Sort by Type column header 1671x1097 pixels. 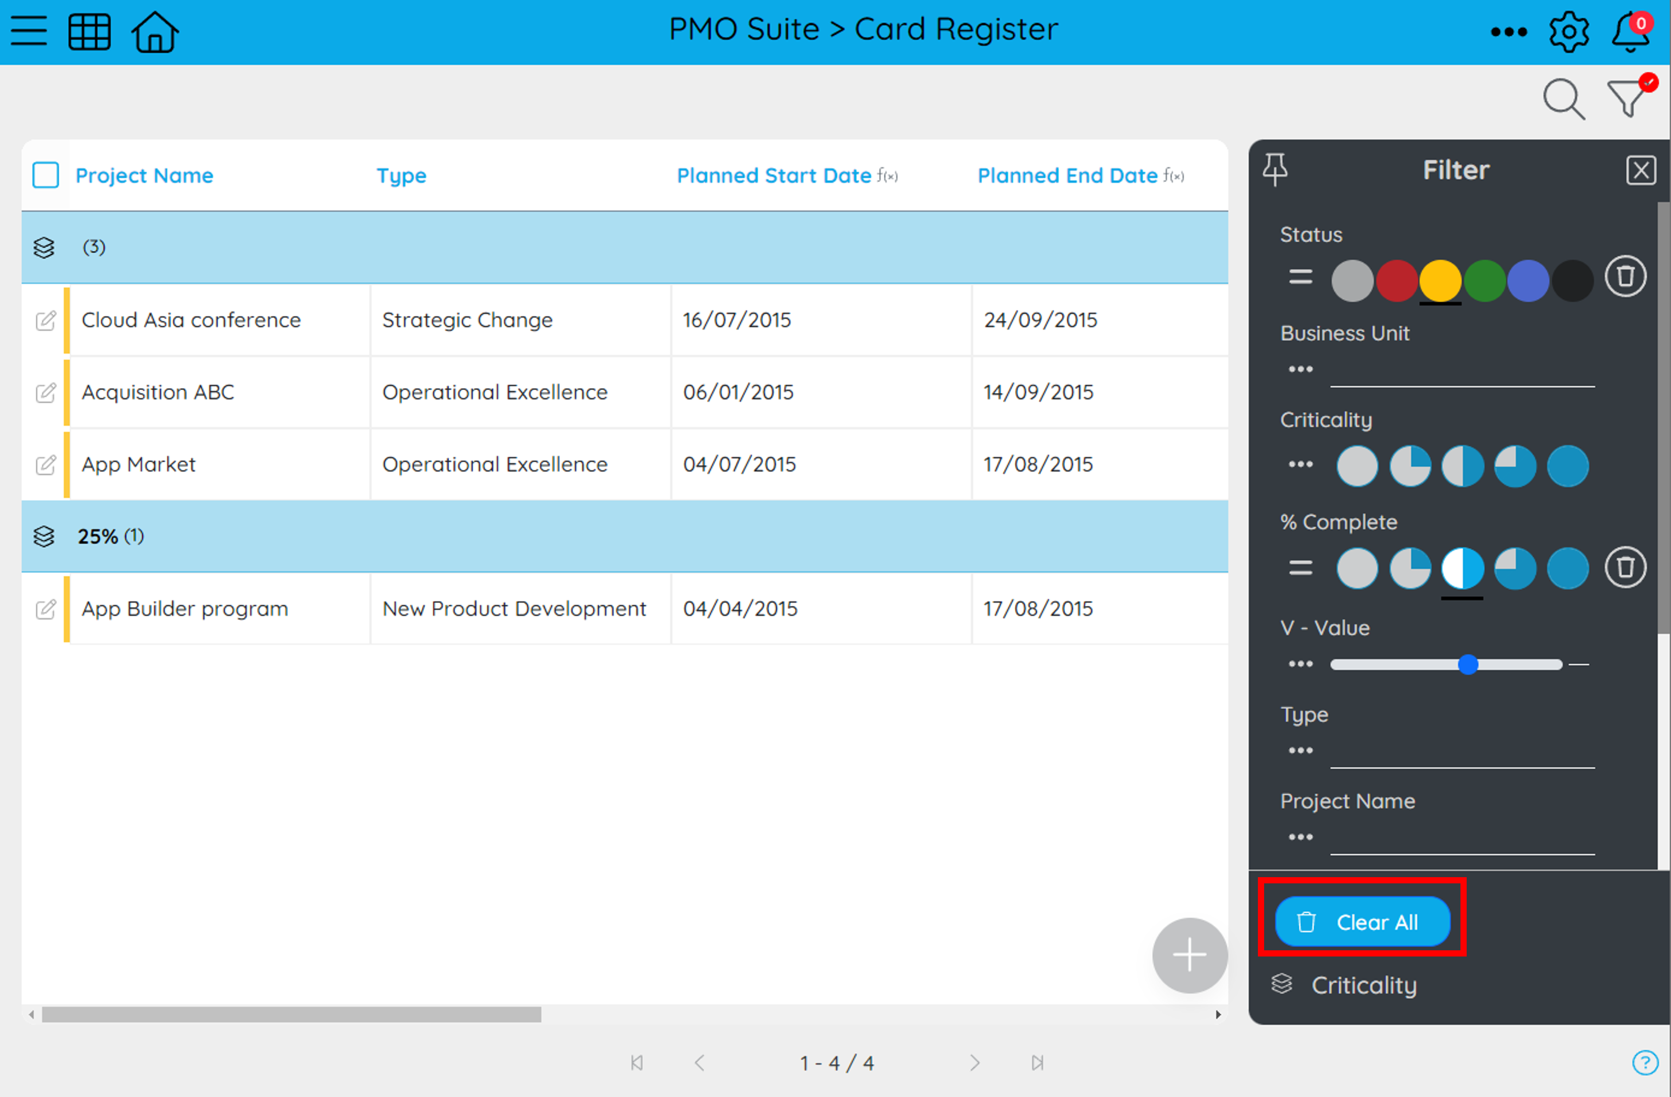pos(401,176)
